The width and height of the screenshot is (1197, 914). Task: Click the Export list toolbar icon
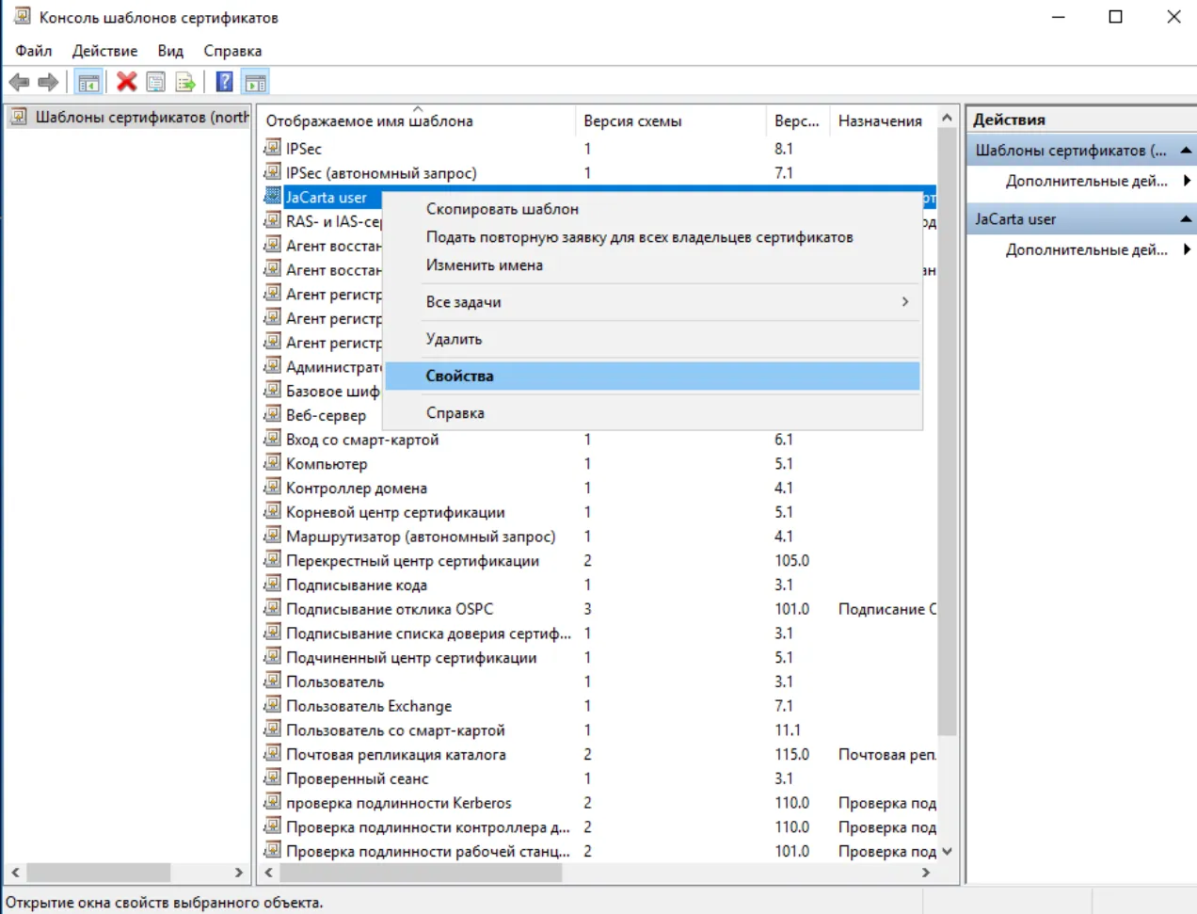(185, 83)
